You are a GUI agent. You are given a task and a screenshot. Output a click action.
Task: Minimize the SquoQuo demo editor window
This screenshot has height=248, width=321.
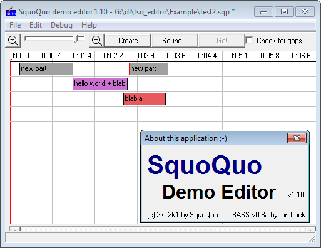pyautogui.click(x=263, y=12)
